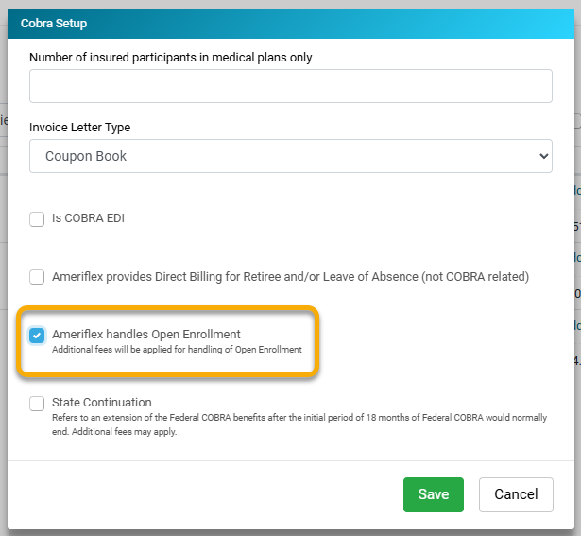581x536 pixels.
Task: Cancel the Cobra Setup dialog
Action: coord(516,494)
